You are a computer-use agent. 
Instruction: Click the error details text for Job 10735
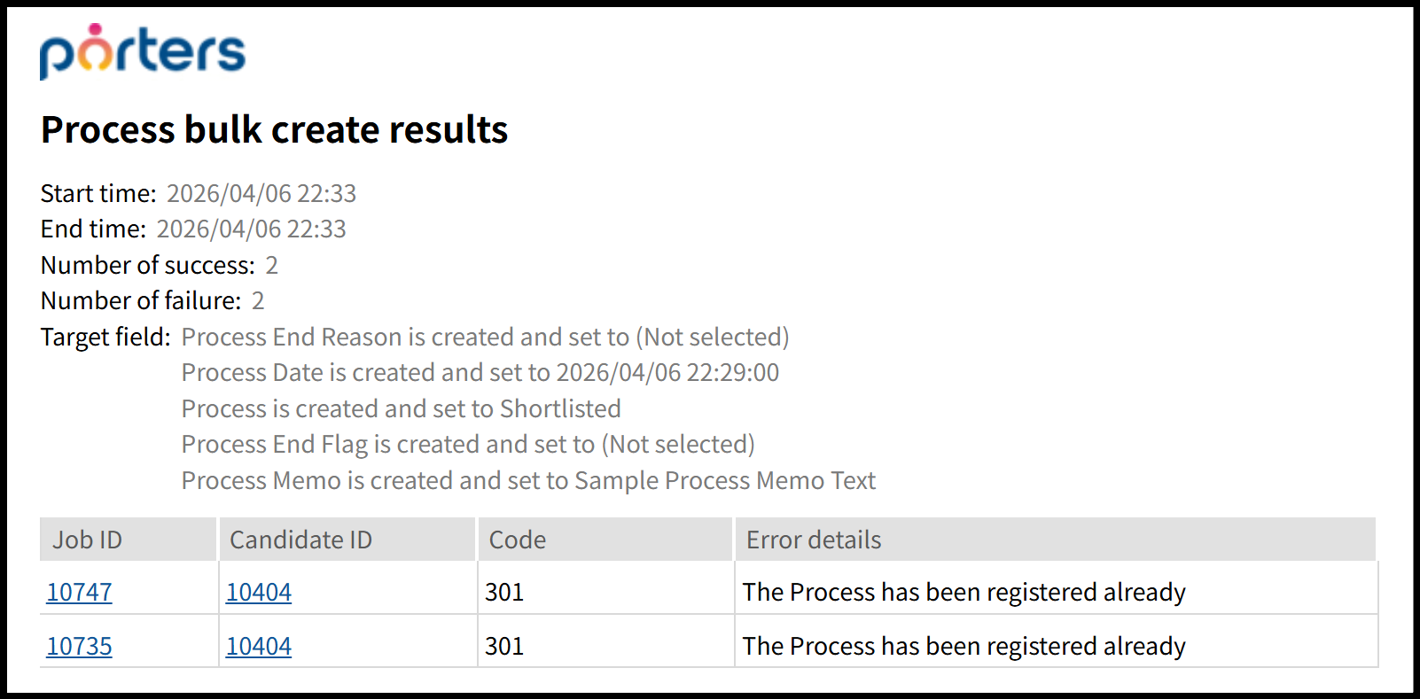pos(964,646)
